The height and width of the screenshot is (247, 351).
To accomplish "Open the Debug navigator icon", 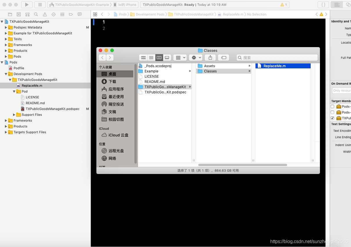I will click(x=62, y=14).
